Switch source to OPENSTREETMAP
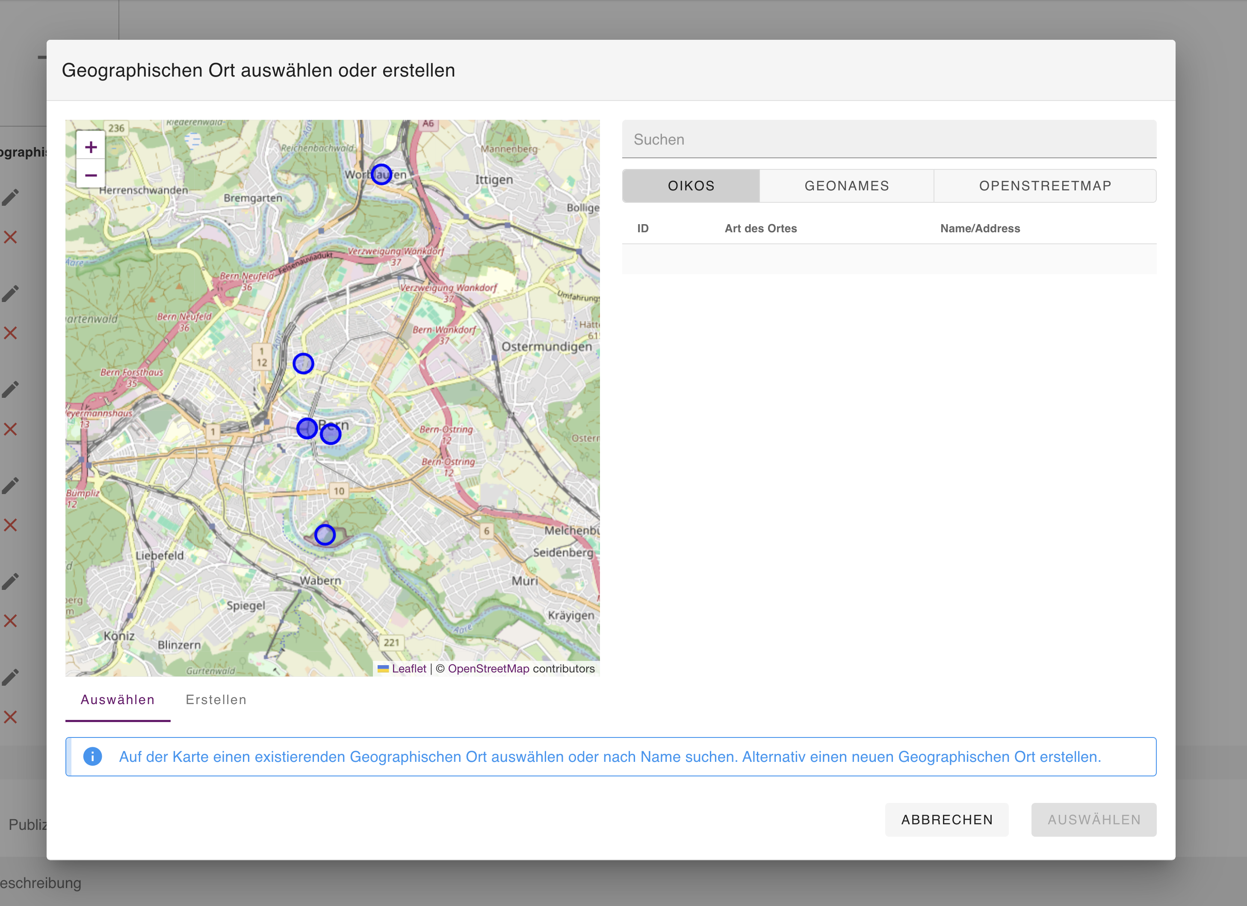The width and height of the screenshot is (1247, 906). click(1045, 186)
